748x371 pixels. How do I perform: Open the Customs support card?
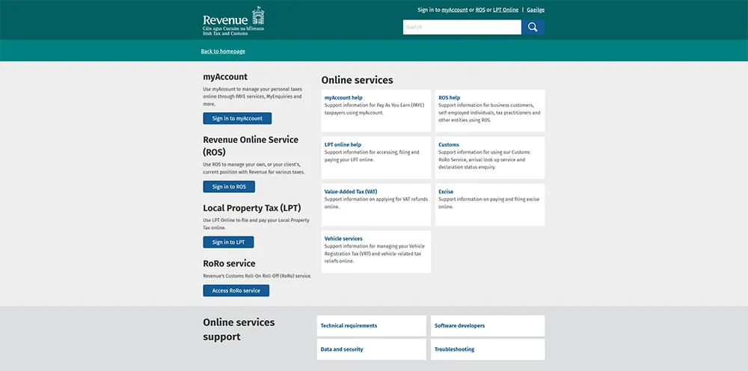(490, 158)
